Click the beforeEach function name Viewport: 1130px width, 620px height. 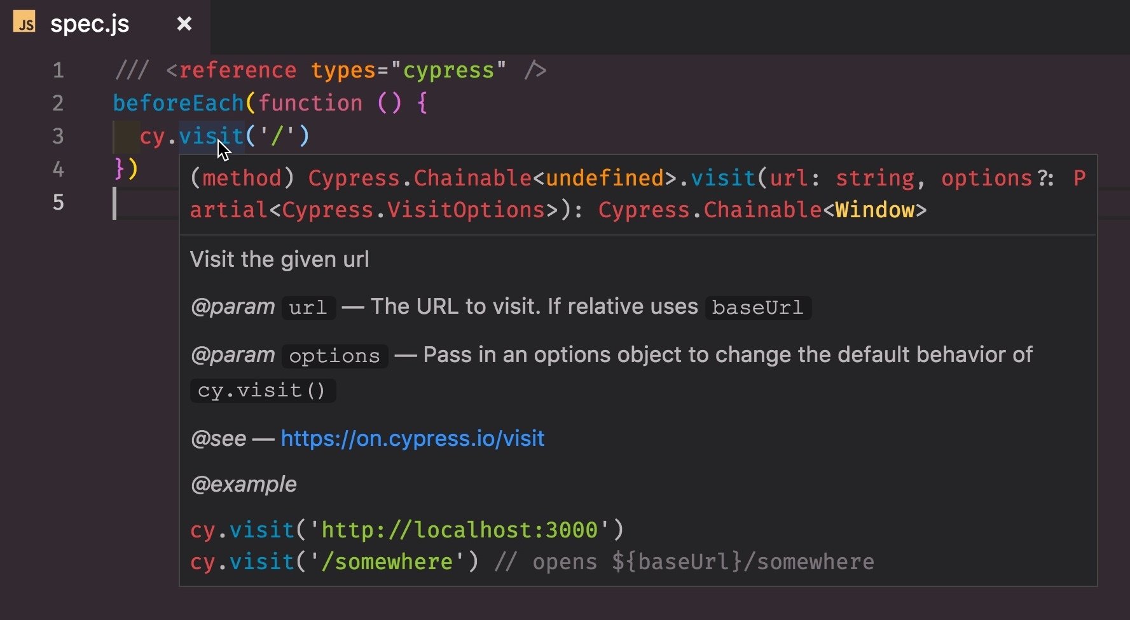pyautogui.click(x=179, y=103)
